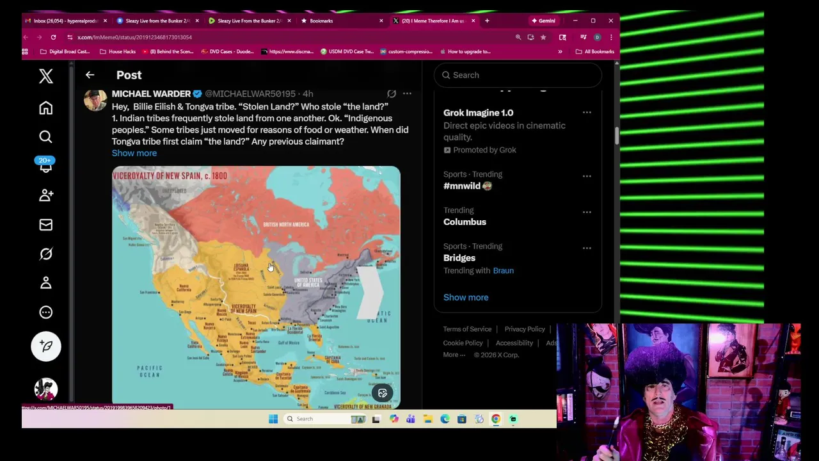
Task: Open Privacy Policy link
Action: tap(525, 329)
